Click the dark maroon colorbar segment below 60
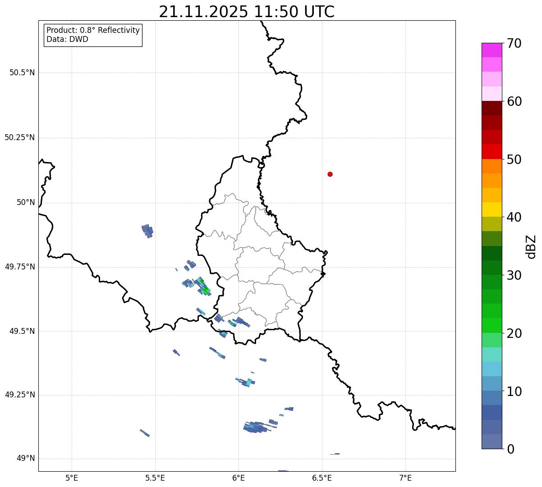542x487 pixels. click(x=492, y=108)
